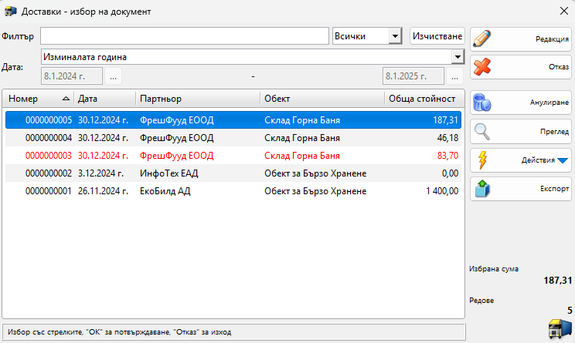Open end date picker ellipsis button
This screenshot has width=575, height=343.
coord(455,76)
